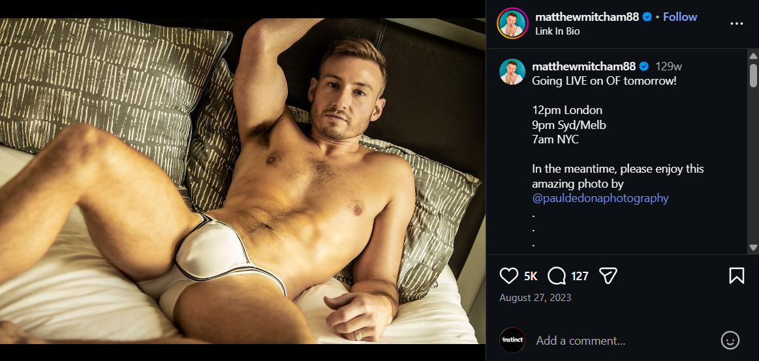Click the Add a comment field
Viewport: 759px width, 361px height.
[620, 340]
